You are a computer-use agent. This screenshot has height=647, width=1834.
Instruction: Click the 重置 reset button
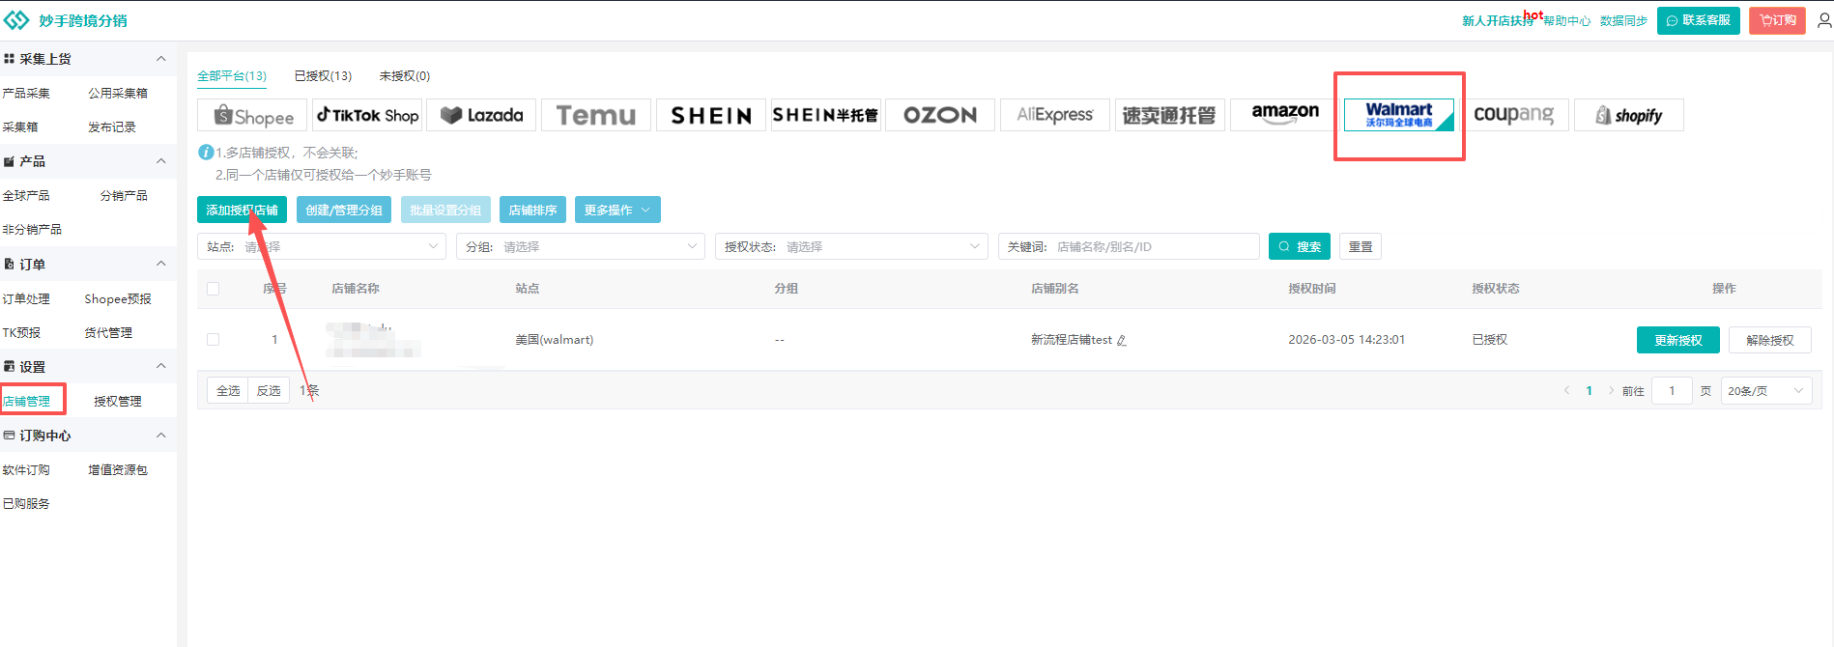1361,247
